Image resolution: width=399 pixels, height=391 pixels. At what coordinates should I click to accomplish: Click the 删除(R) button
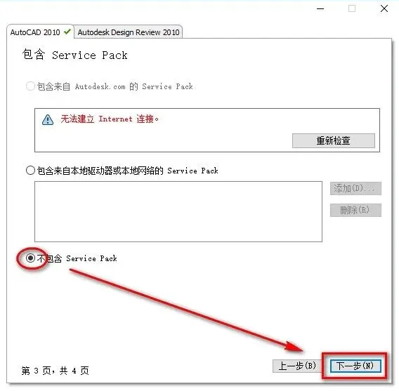click(x=355, y=210)
